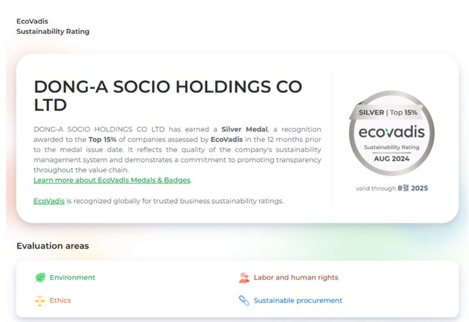Click the Ethics scales icon
469x322 pixels.
40,300
